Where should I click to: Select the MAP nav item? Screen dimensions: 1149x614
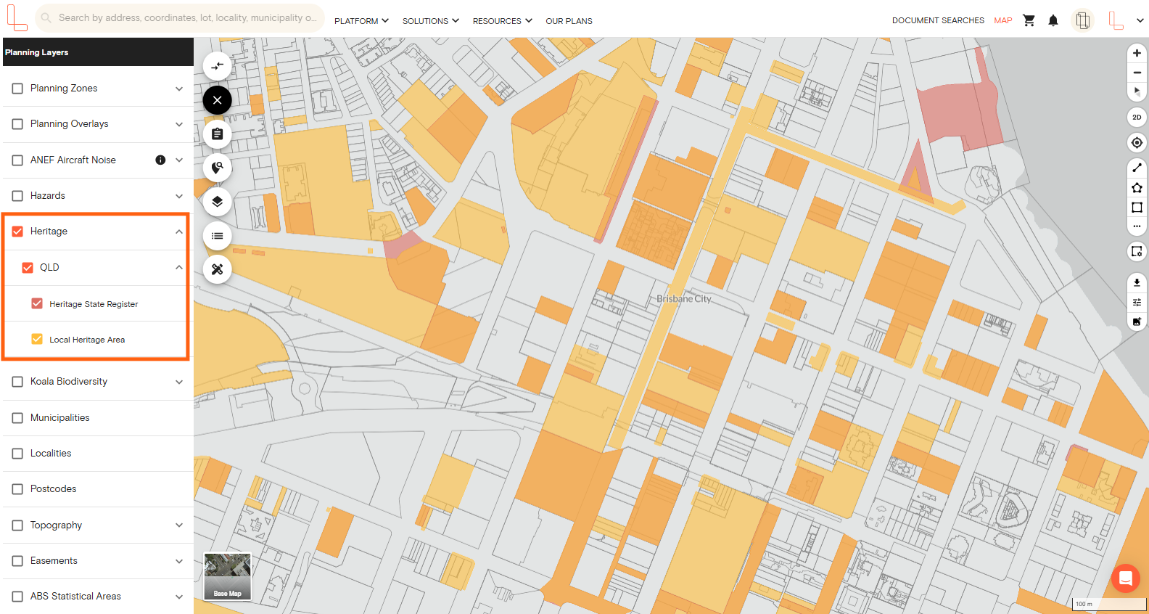1003,20
